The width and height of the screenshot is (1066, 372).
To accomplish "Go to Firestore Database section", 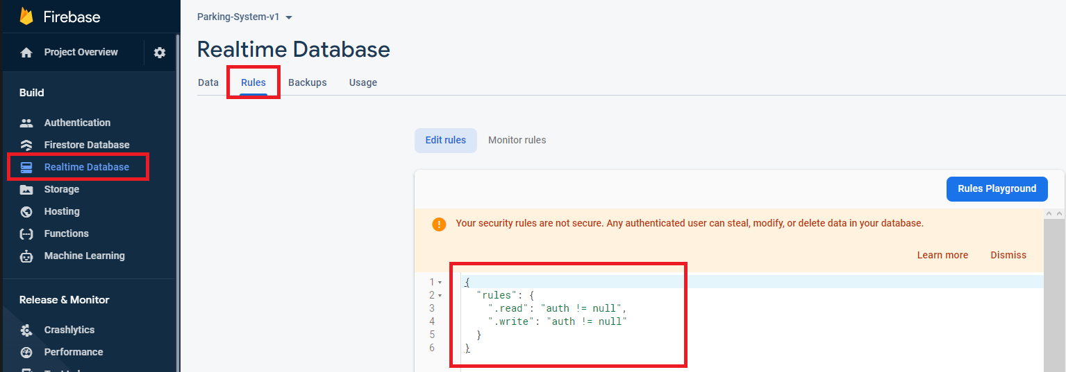I will 87,145.
